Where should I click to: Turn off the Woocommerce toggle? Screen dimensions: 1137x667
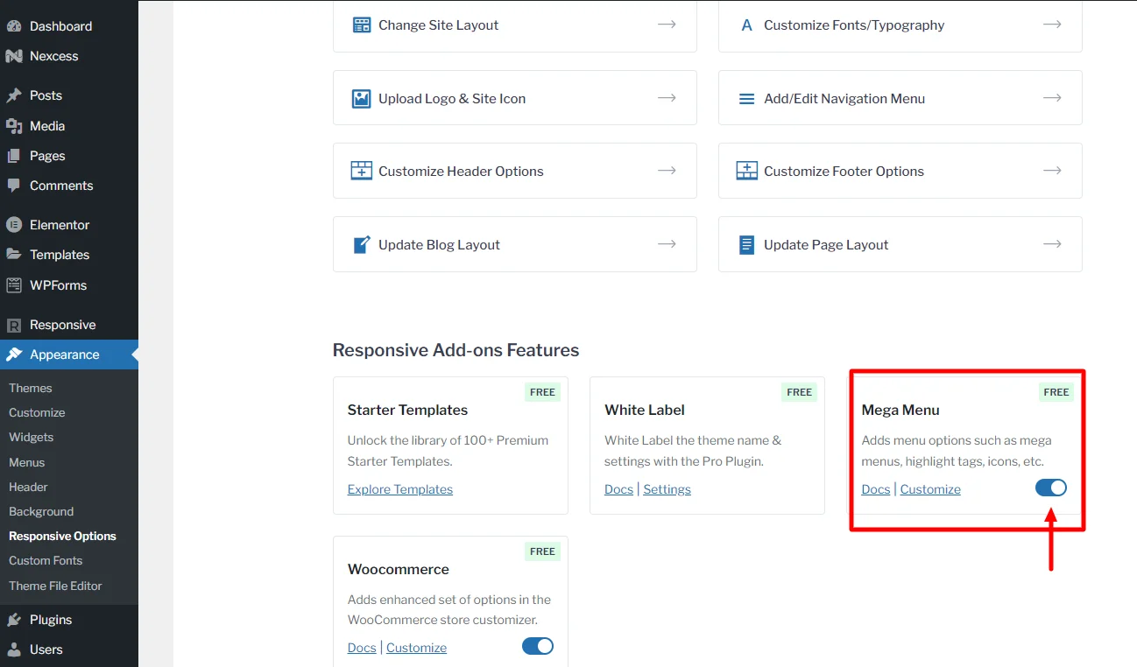click(x=538, y=647)
